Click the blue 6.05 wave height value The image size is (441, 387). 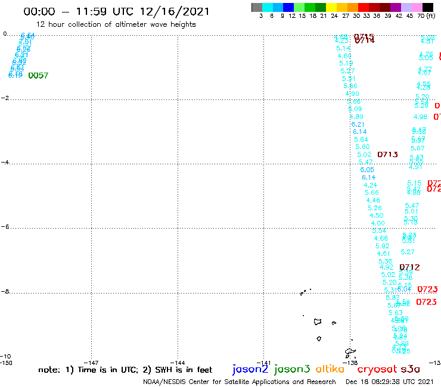(367, 170)
